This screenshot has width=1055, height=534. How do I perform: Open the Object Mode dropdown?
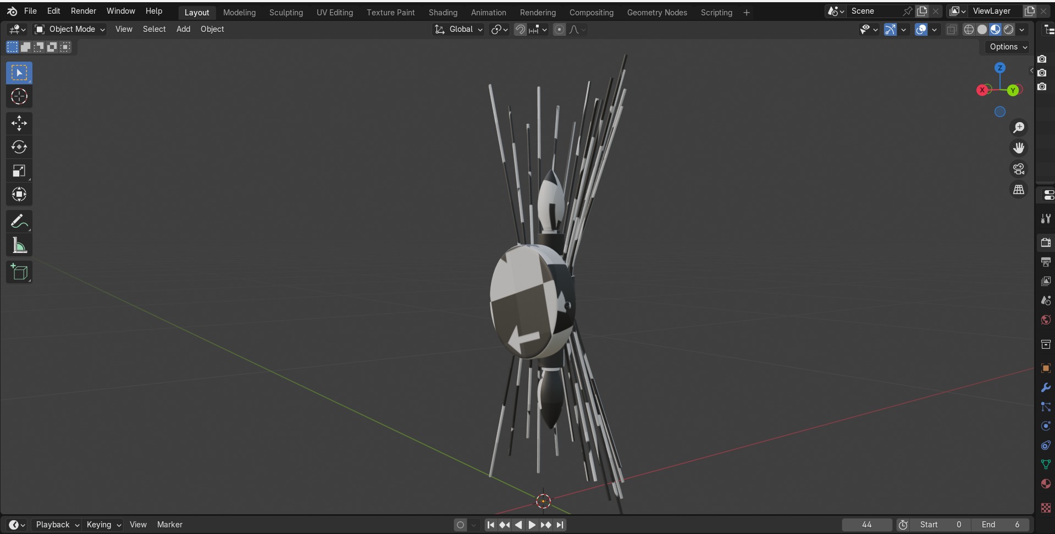[69, 29]
